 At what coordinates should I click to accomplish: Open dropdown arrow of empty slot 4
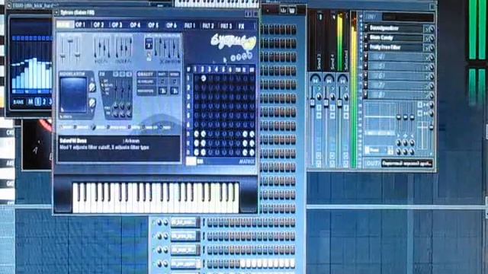[366, 57]
